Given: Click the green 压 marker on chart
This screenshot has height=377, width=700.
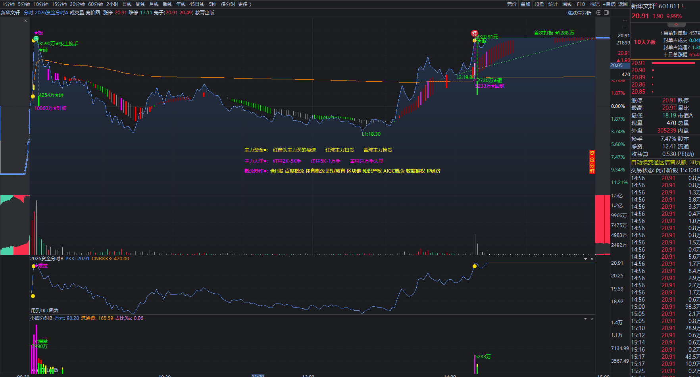Looking at the screenshot, I should tap(36, 38).
